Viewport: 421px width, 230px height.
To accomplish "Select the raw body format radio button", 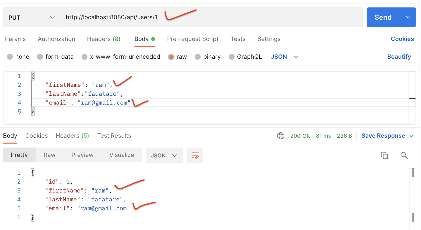I will click(x=171, y=57).
